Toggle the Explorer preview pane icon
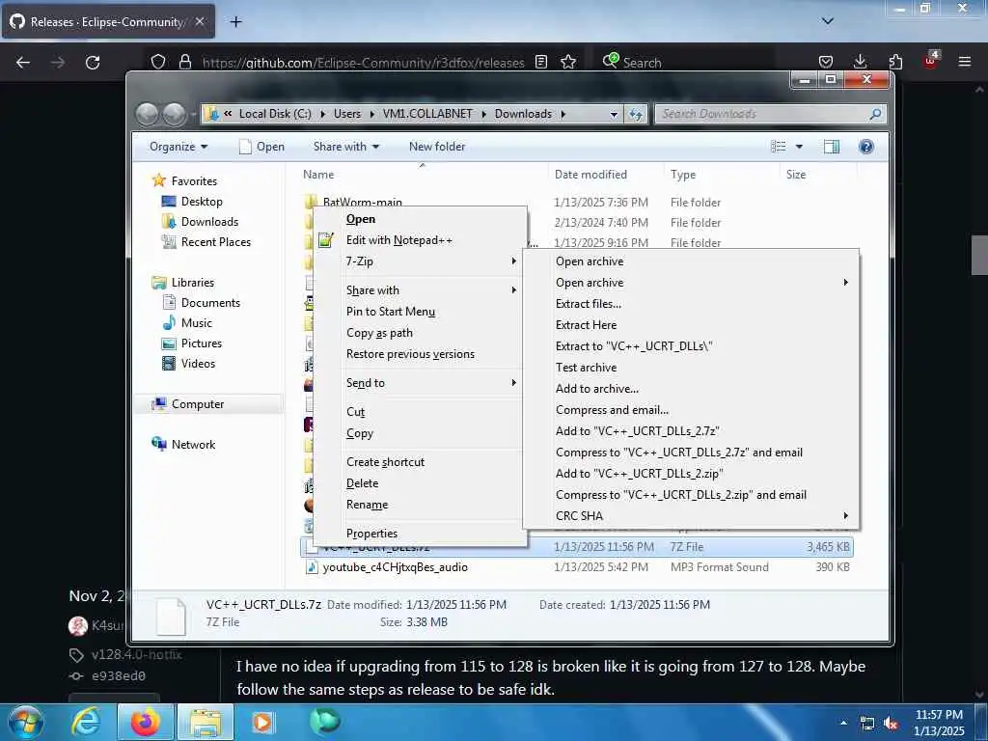This screenshot has width=988, height=741. click(832, 147)
